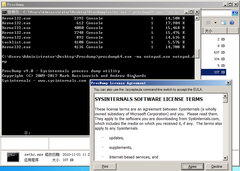This screenshot has width=240, height=171.
Task: Select the file sized 334 KB
Action: click(219, 59)
